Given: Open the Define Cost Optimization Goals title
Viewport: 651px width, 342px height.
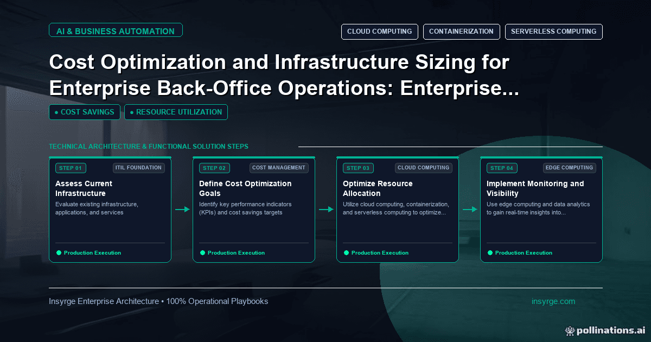Looking at the screenshot, I should click(245, 188).
